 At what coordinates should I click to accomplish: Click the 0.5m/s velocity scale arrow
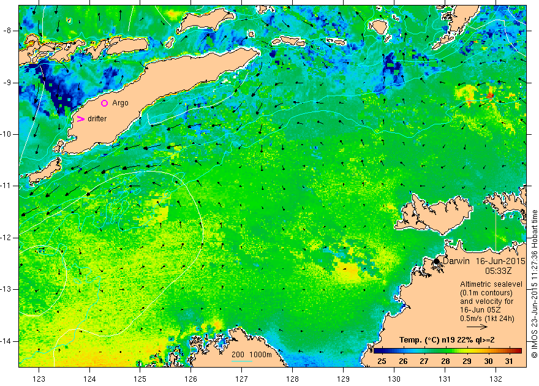[477, 327]
